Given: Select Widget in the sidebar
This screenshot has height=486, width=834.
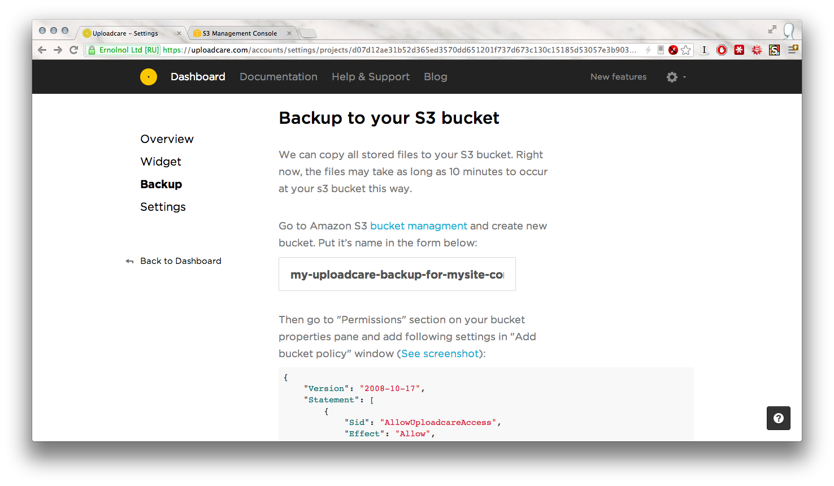Looking at the screenshot, I should (160, 162).
